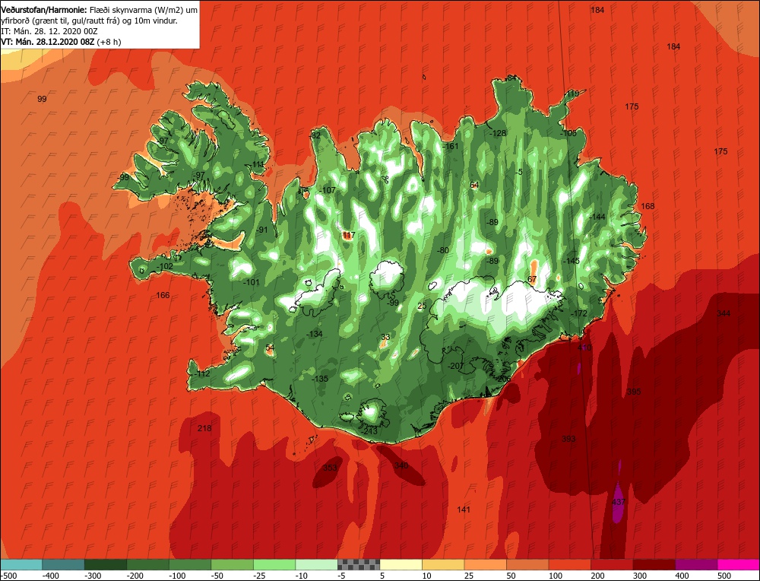Select the legend swatch between -50 and -25
This screenshot has width=760, height=581.
click(232, 564)
